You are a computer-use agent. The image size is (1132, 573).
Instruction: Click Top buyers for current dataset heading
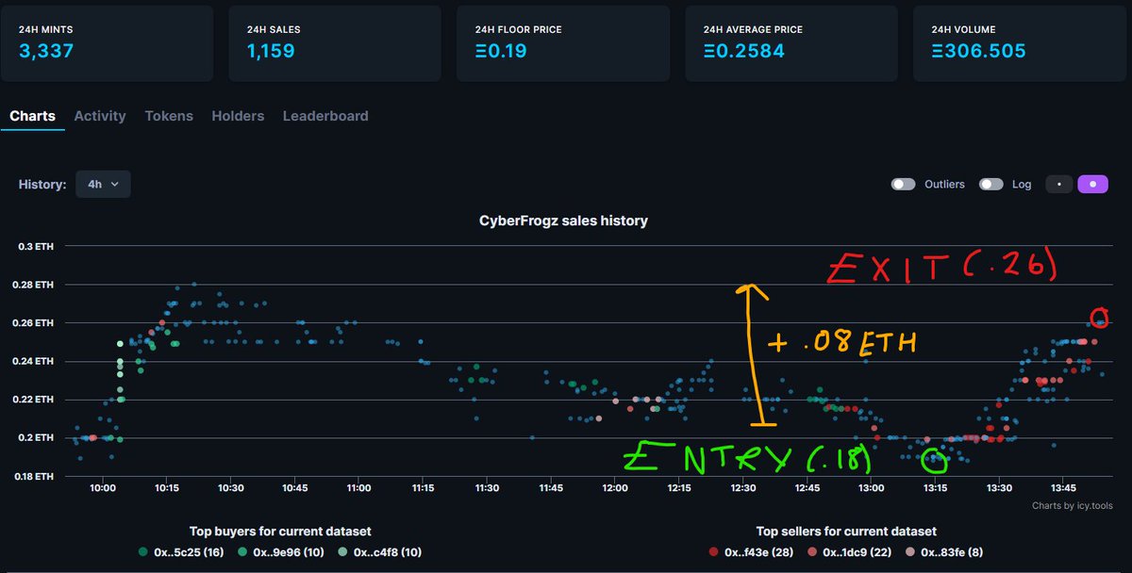tap(282, 532)
